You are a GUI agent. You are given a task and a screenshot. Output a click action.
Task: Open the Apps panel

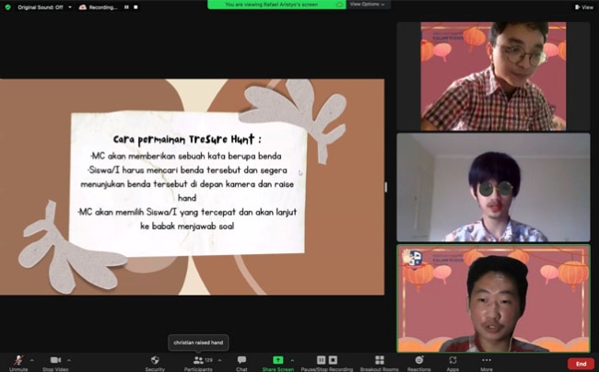[x=452, y=361]
